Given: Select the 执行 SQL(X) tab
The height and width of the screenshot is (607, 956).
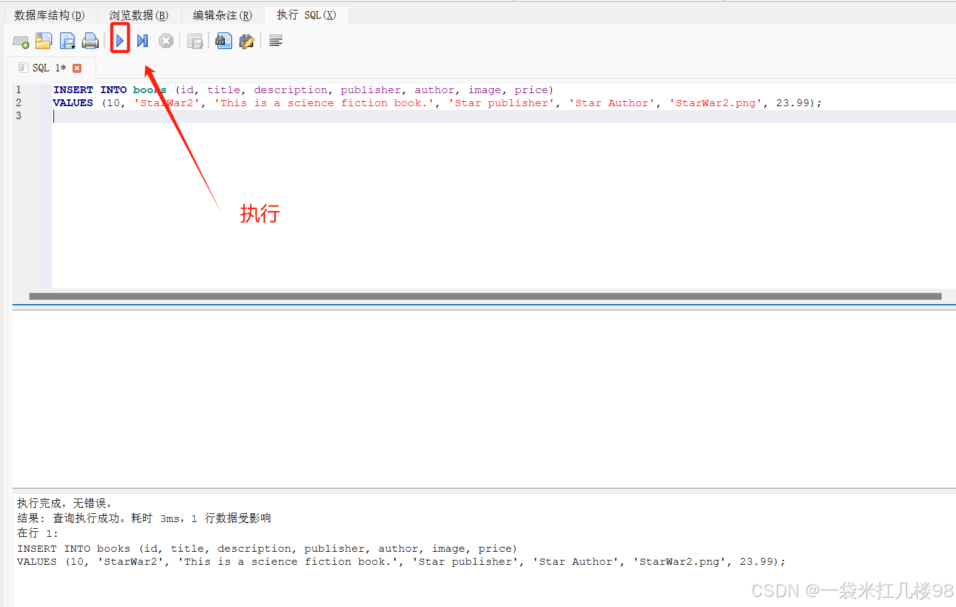Looking at the screenshot, I should [x=306, y=15].
